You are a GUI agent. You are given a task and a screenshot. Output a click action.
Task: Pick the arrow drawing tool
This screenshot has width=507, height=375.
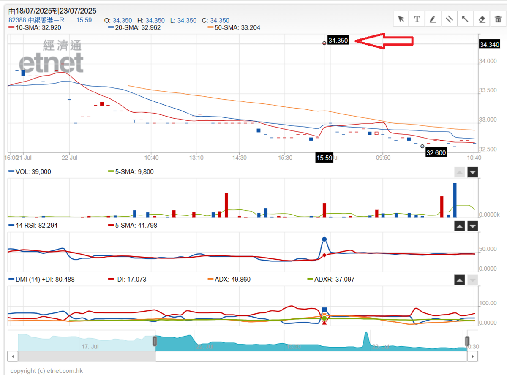click(465, 19)
